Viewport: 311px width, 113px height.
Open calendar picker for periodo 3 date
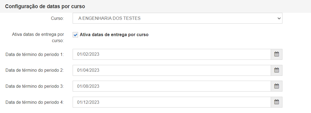[x=276, y=86]
